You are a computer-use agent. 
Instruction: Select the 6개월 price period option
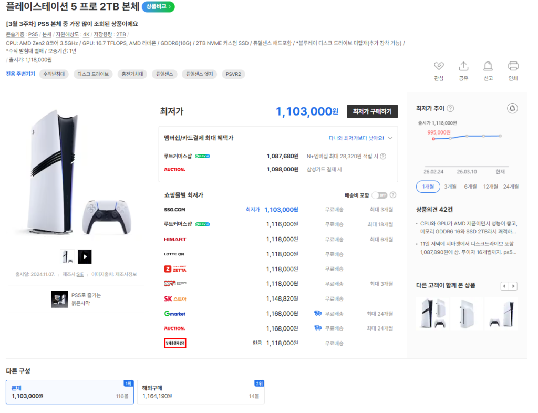pyautogui.click(x=471, y=187)
